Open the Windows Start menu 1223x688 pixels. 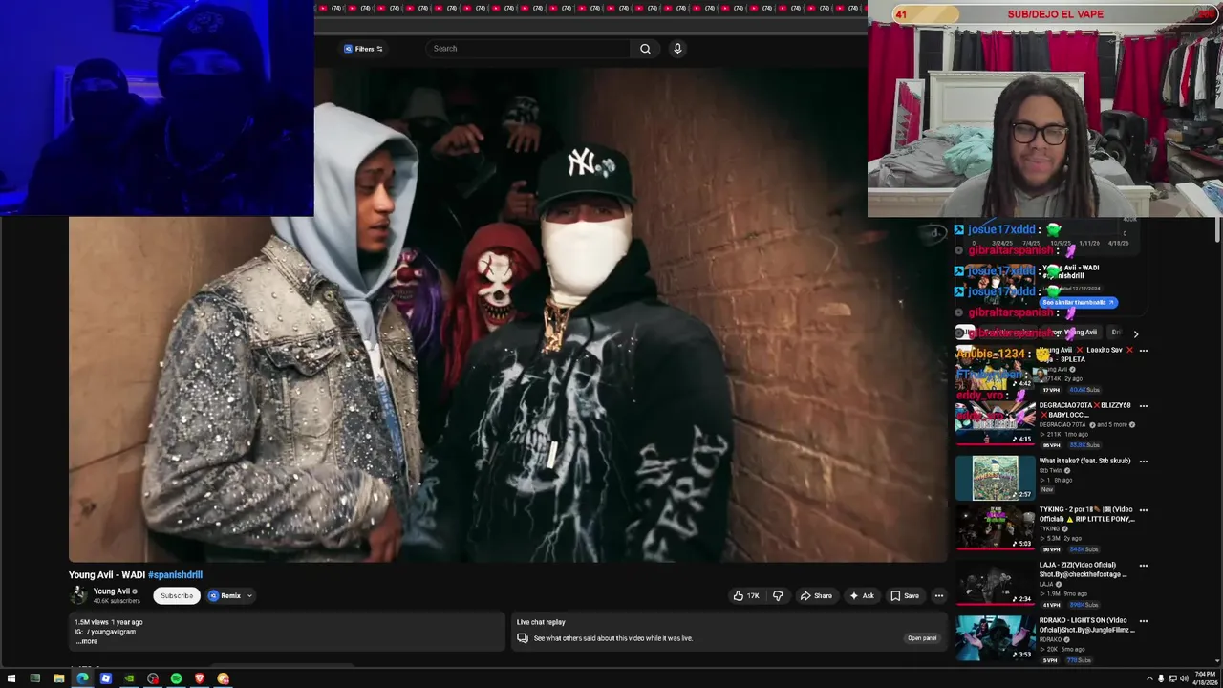[11, 678]
